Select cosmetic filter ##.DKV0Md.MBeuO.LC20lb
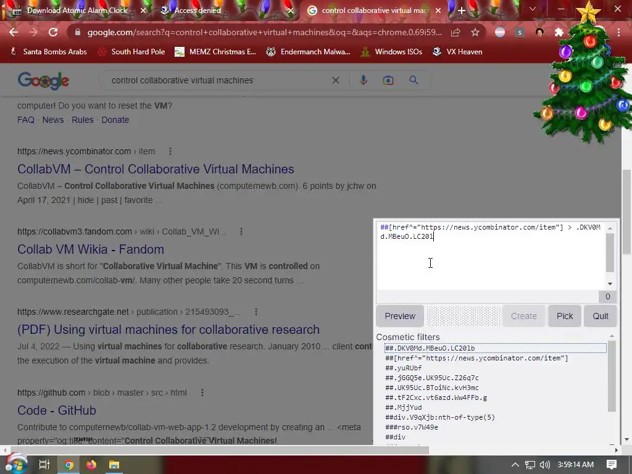This screenshot has width=632, height=474. pos(496,348)
